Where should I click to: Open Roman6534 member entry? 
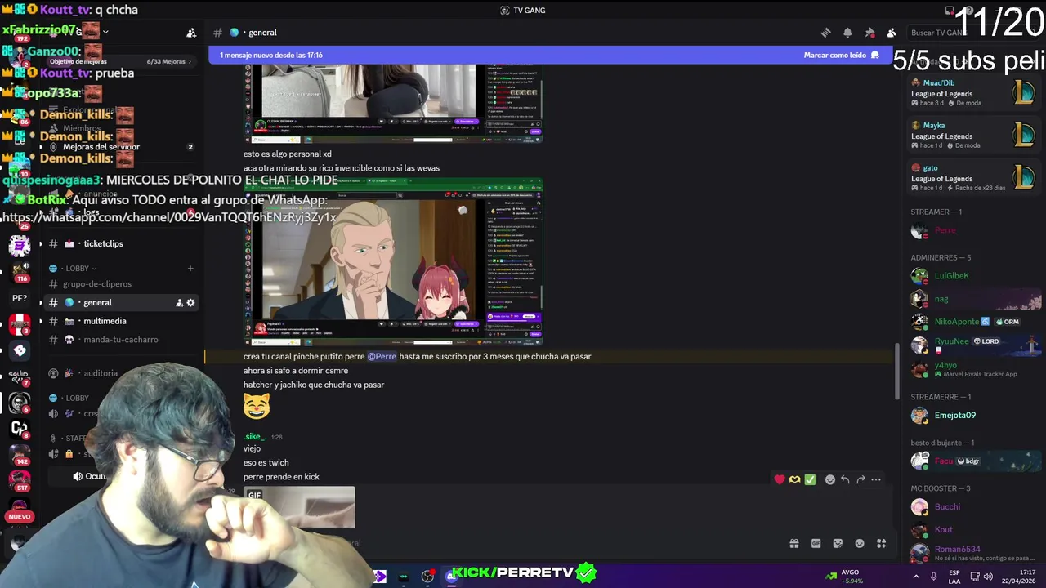pyautogui.click(x=972, y=553)
